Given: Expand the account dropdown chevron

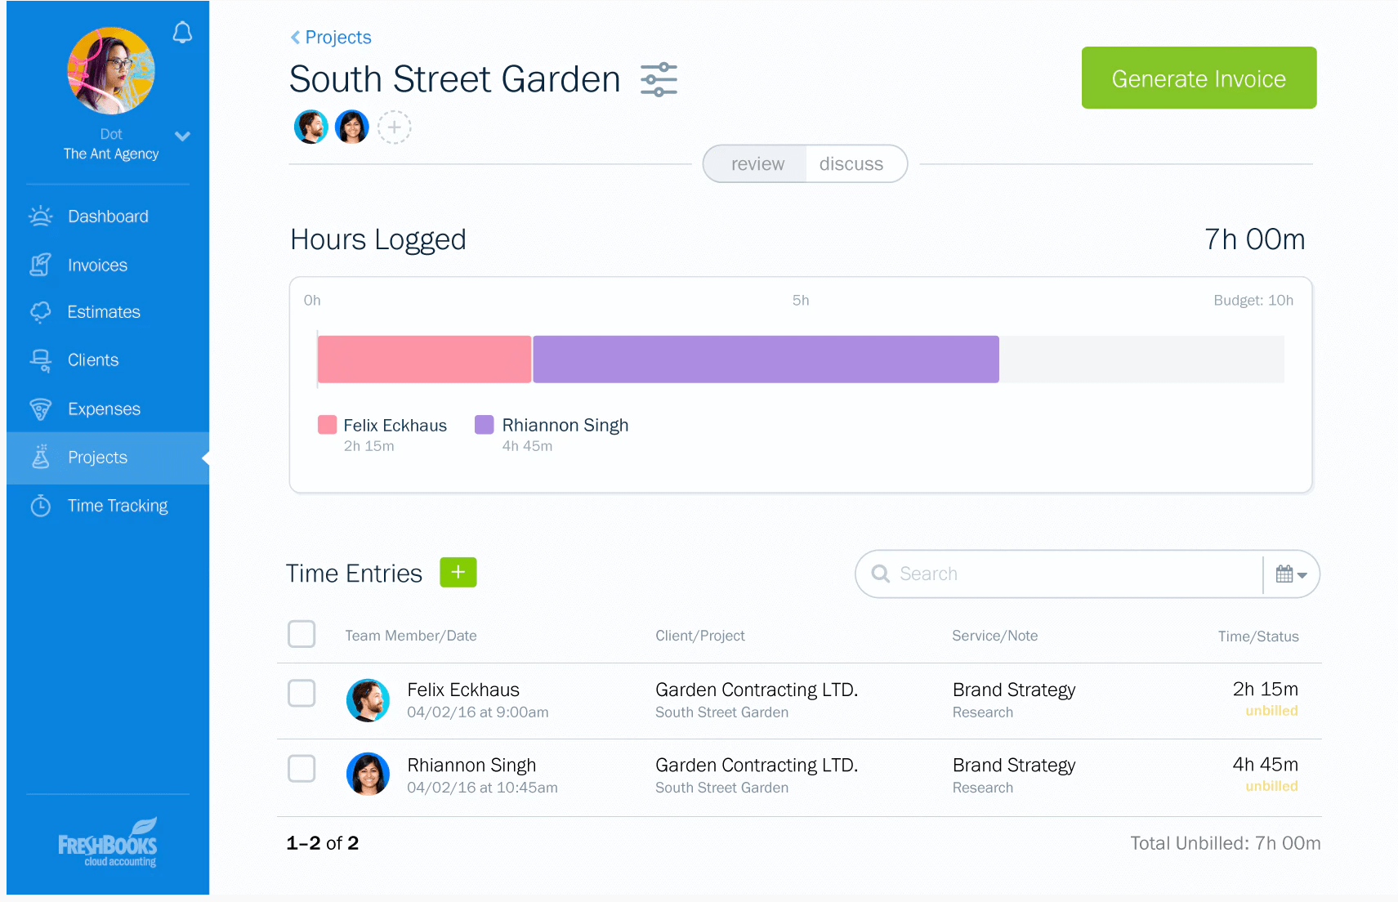Looking at the screenshot, I should point(182,136).
